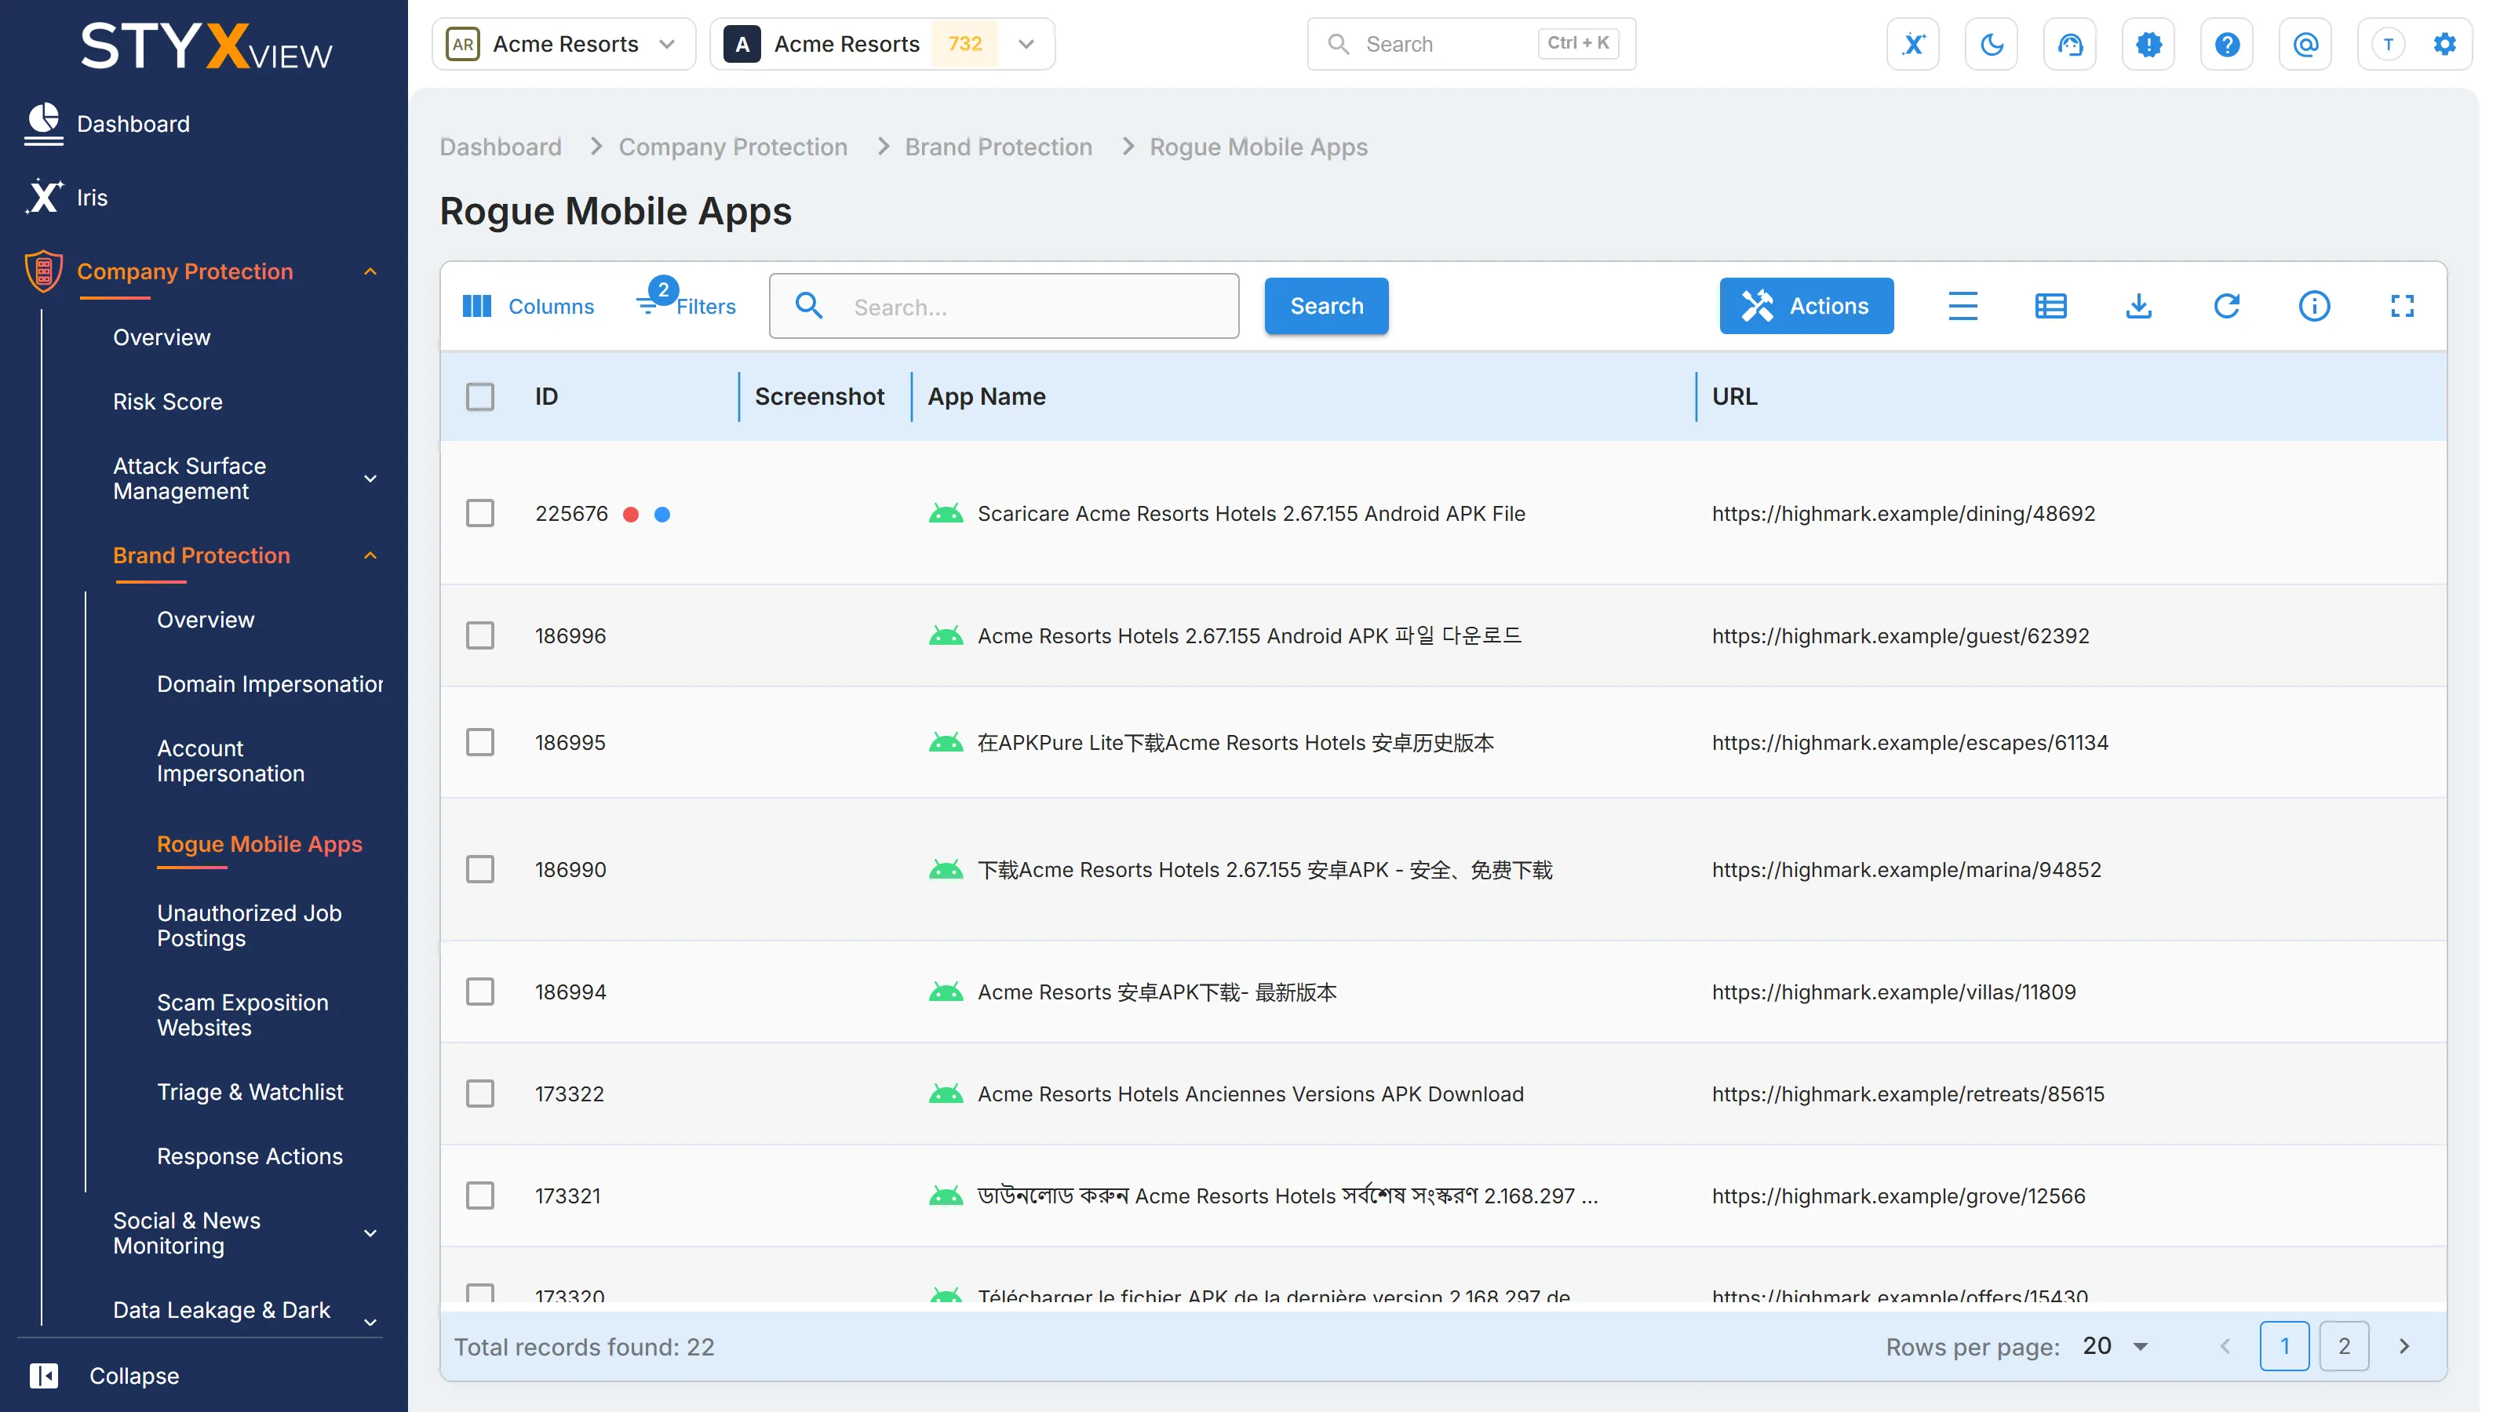Change rows per page dropdown
The width and height of the screenshot is (2511, 1412).
click(2116, 1346)
